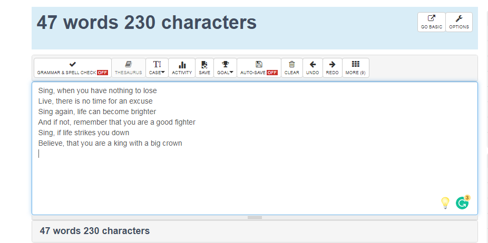
Task: Expand the Goal trophy dropdown
Action: [225, 68]
